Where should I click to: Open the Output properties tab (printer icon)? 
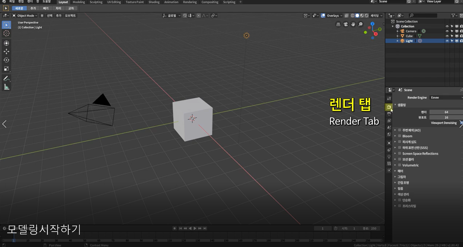[x=389, y=114]
